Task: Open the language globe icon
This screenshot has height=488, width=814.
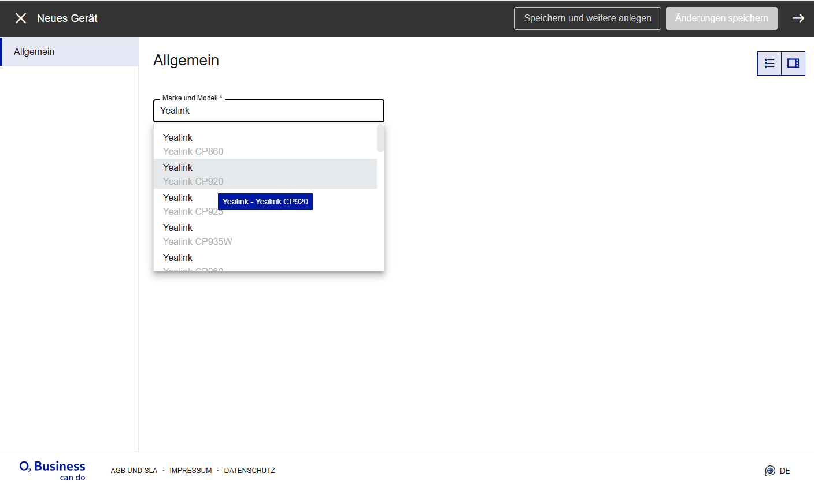Action: click(x=769, y=471)
